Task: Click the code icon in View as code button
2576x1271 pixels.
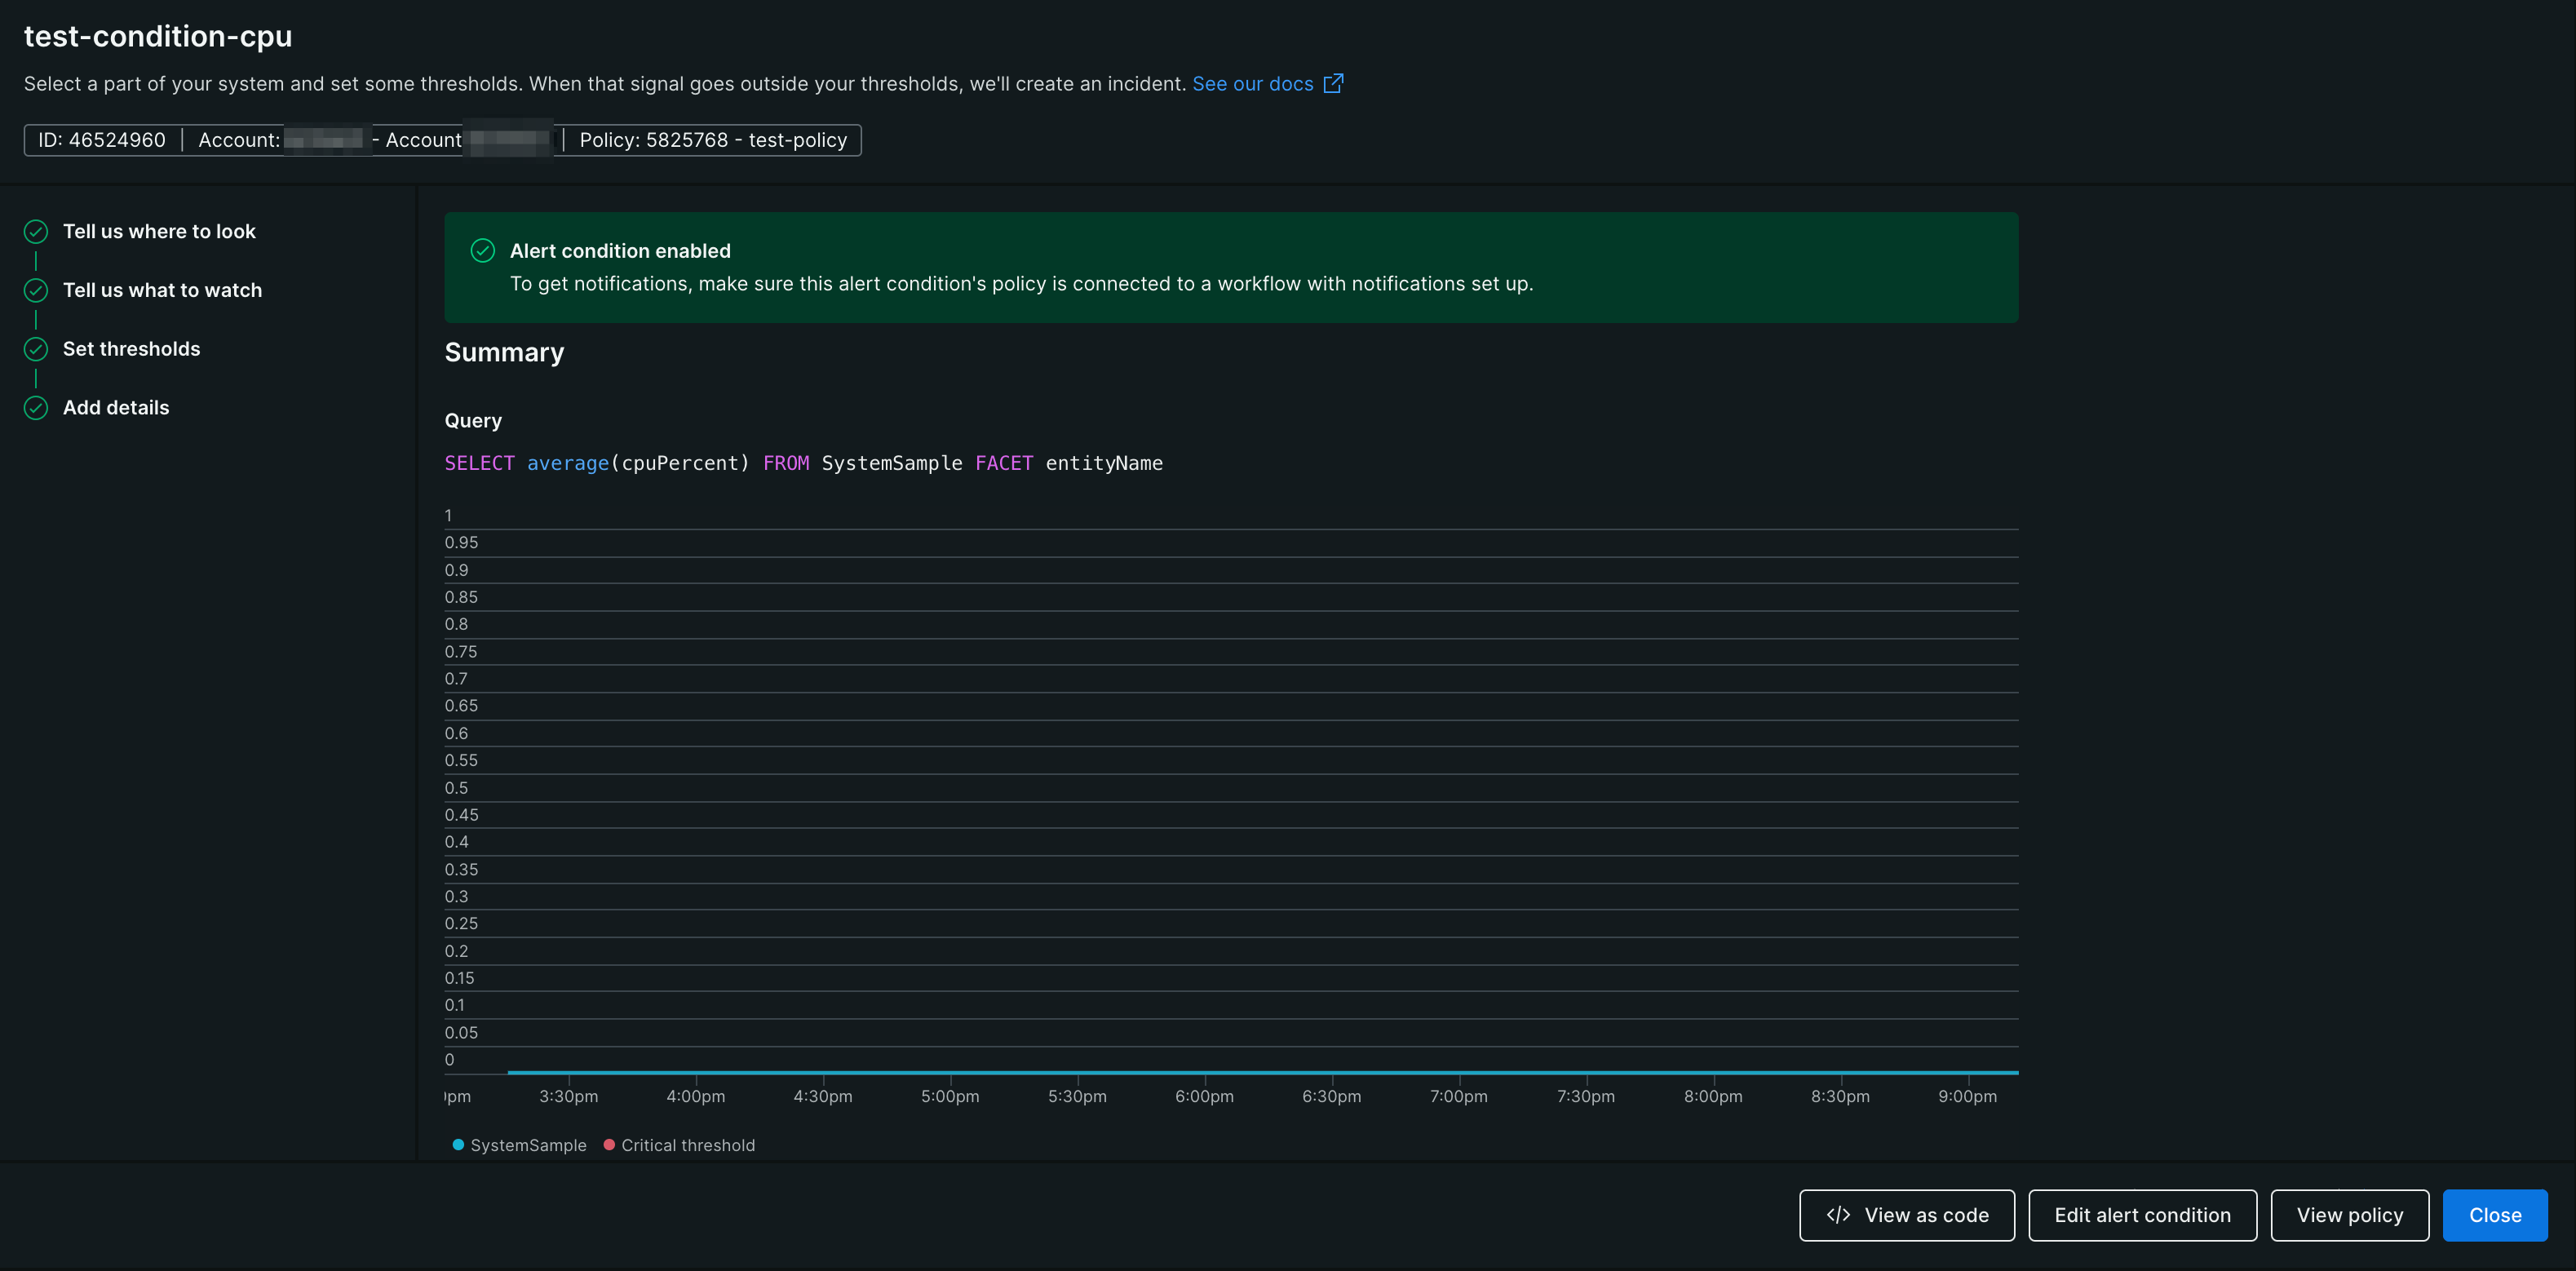Action: (x=1837, y=1215)
